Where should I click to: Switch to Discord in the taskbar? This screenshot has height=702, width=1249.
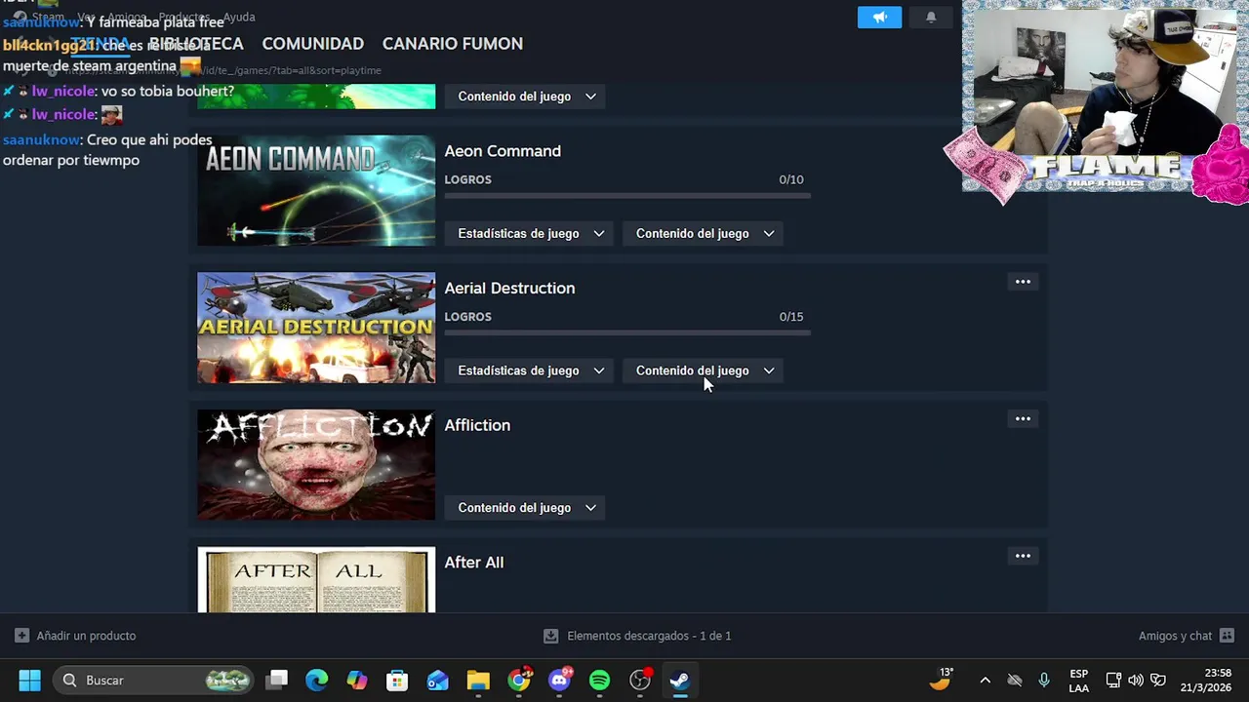point(560,681)
